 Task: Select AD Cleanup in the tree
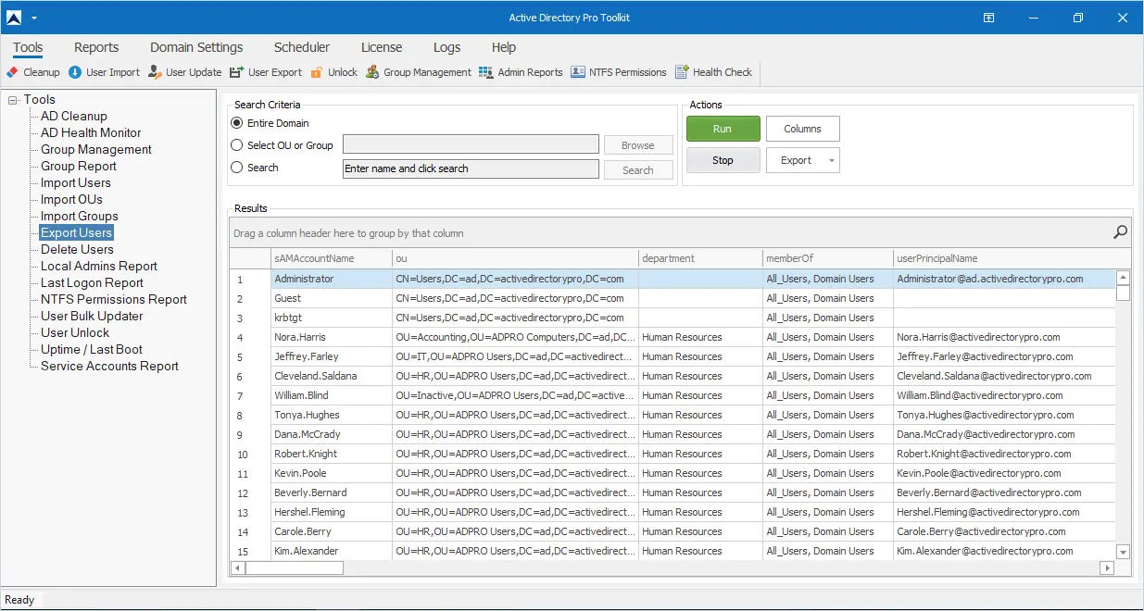pyautogui.click(x=74, y=117)
